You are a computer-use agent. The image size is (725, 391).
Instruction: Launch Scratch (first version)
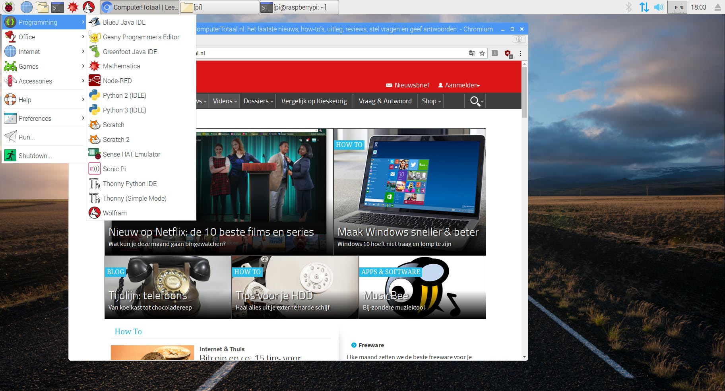[x=141, y=125]
